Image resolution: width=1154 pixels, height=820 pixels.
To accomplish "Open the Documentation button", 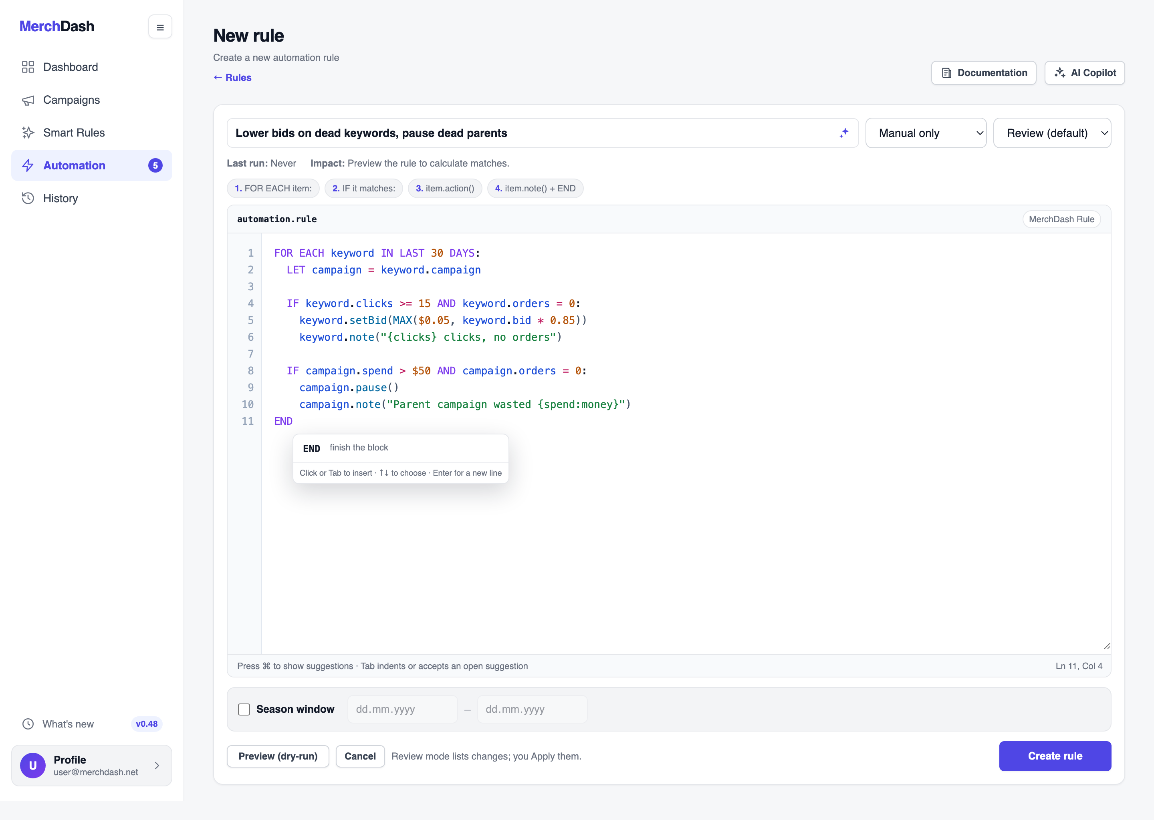I will [983, 73].
